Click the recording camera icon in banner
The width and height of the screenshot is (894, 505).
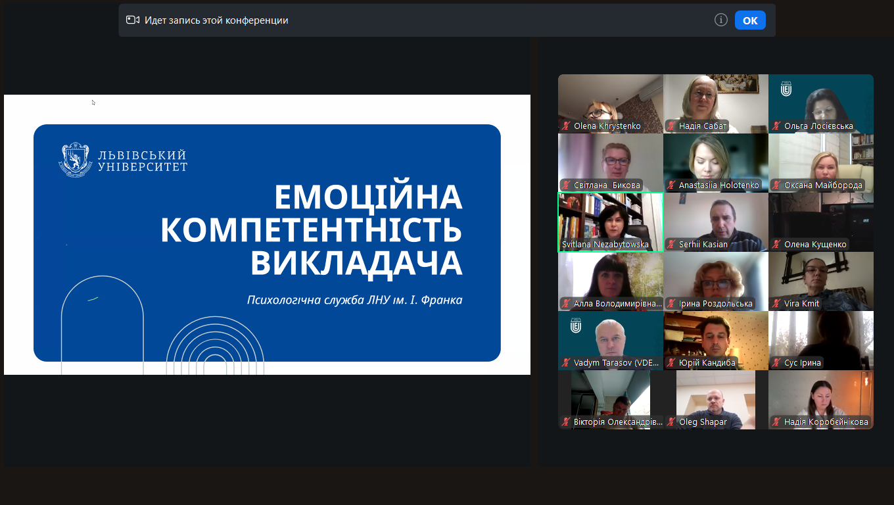(x=133, y=20)
